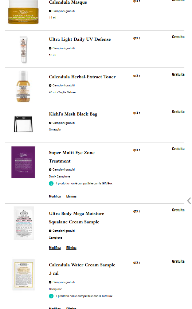
Task: Click Modifica for Super Multi Eye Zone Treatment
Action: click(55, 196)
